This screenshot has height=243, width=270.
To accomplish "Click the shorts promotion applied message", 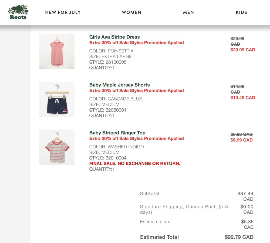I will tap(136, 91).
